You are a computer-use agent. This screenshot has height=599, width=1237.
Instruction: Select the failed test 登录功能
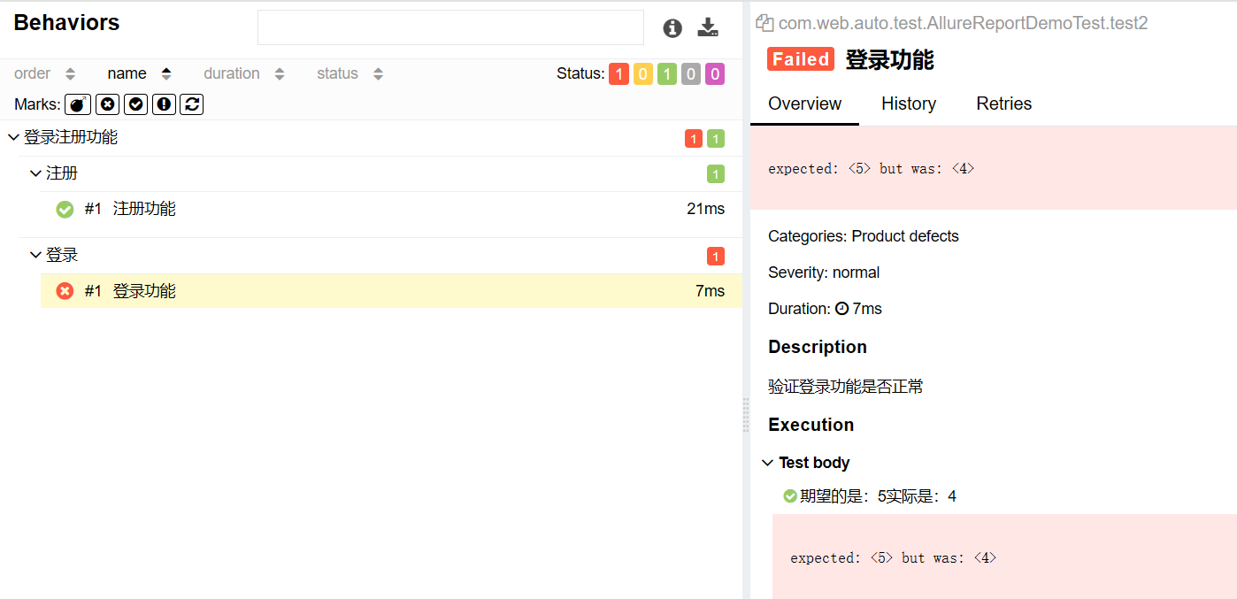(391, 290)
